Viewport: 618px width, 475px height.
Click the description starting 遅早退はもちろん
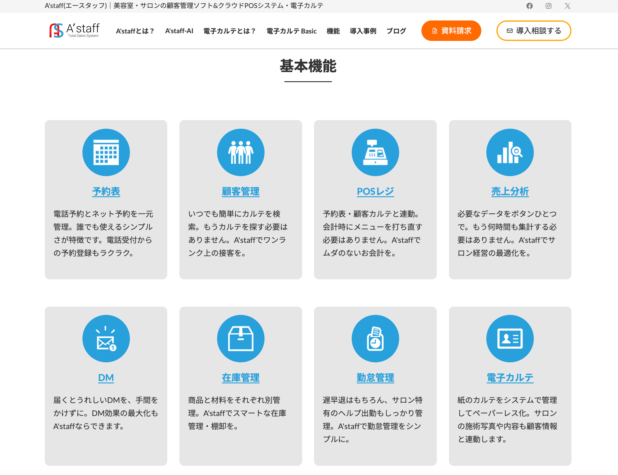(373, 420)
